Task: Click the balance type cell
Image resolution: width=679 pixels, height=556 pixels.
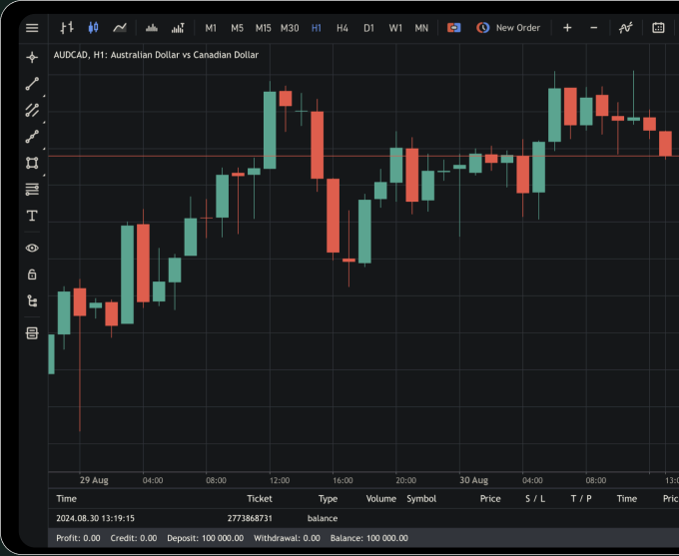Action: [323, 518]
